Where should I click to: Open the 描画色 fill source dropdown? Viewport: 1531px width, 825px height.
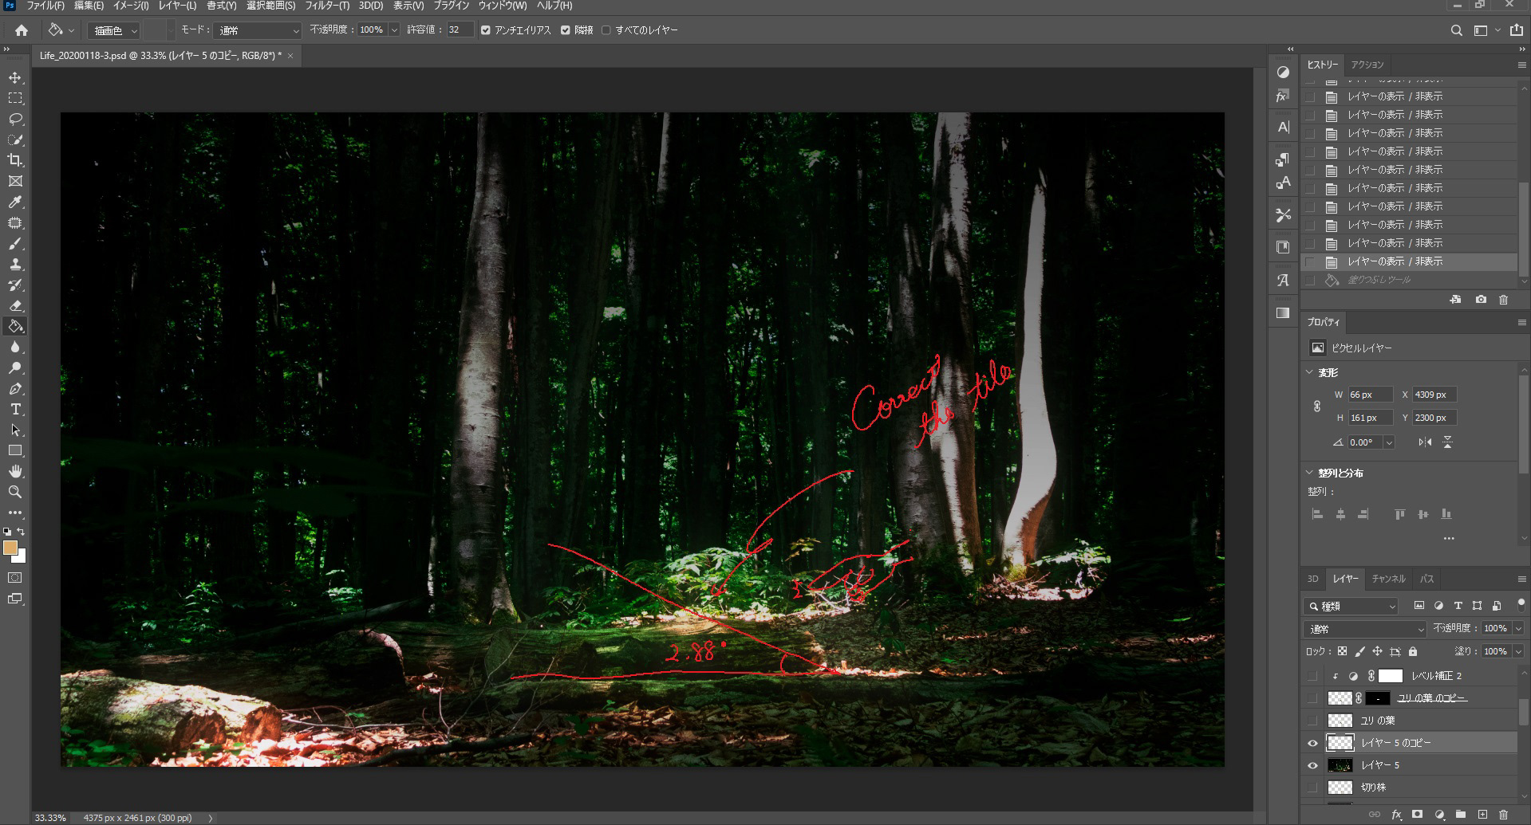113,30
